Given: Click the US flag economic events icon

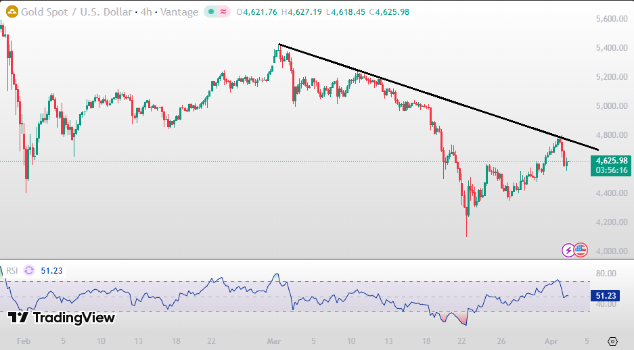Looking at the screenshot, I should pyautogui.click(x=581, y=250).
